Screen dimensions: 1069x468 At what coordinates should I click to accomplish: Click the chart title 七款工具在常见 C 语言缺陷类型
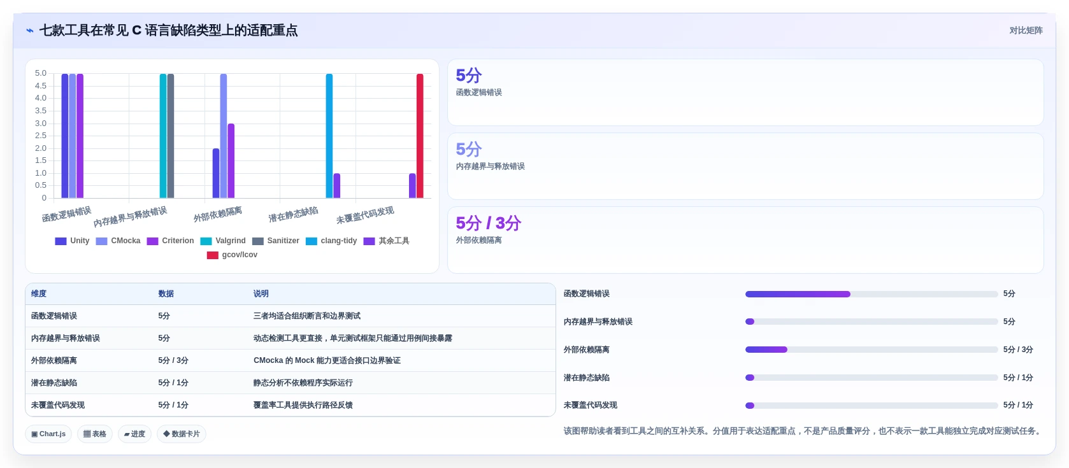168,31
